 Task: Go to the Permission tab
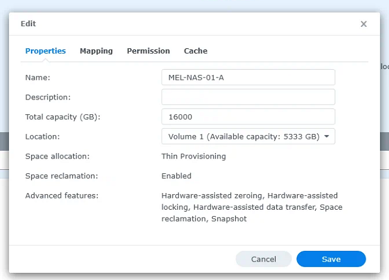coord(148,51)
